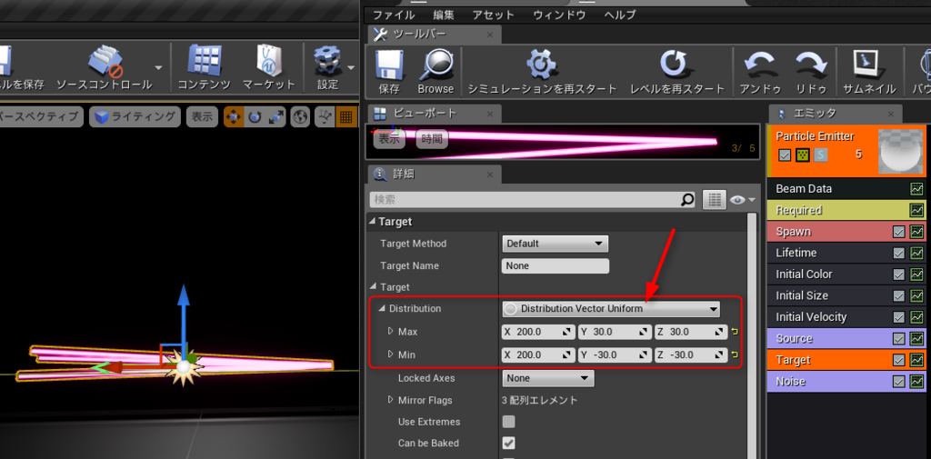Open Beam Data curve graph icon
931x459 pixels.
916,189
